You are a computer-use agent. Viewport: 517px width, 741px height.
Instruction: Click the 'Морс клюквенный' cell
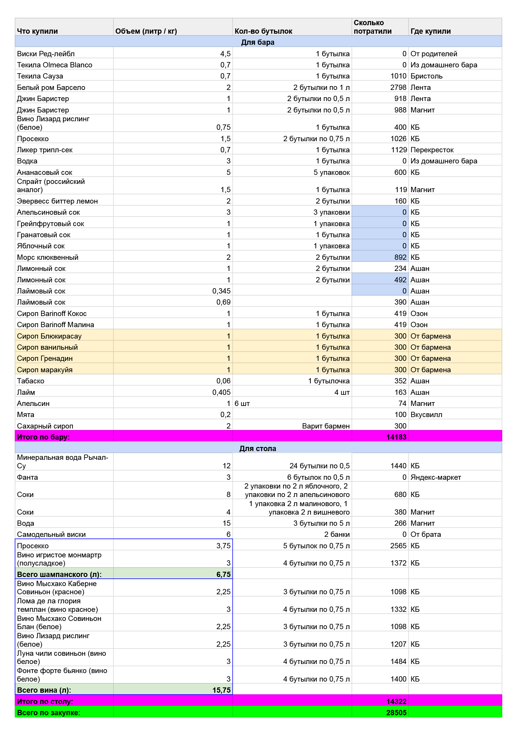64,256
